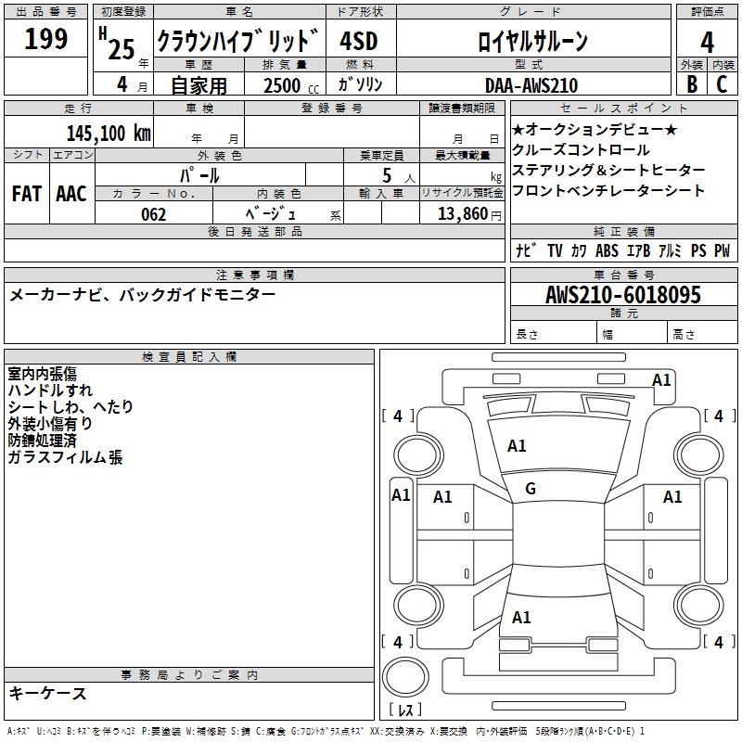Viewport: 742px width, 742px height.
Task: Select the A1 mark on the hood
Action: click(x=517, y=446)
